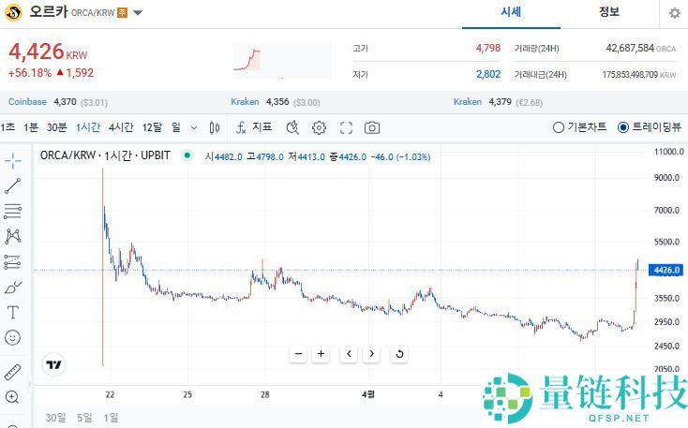This screenshot has height=428, width=688.
Task: Switch to the 시세 tab
Action: click(x=511, y=12)
